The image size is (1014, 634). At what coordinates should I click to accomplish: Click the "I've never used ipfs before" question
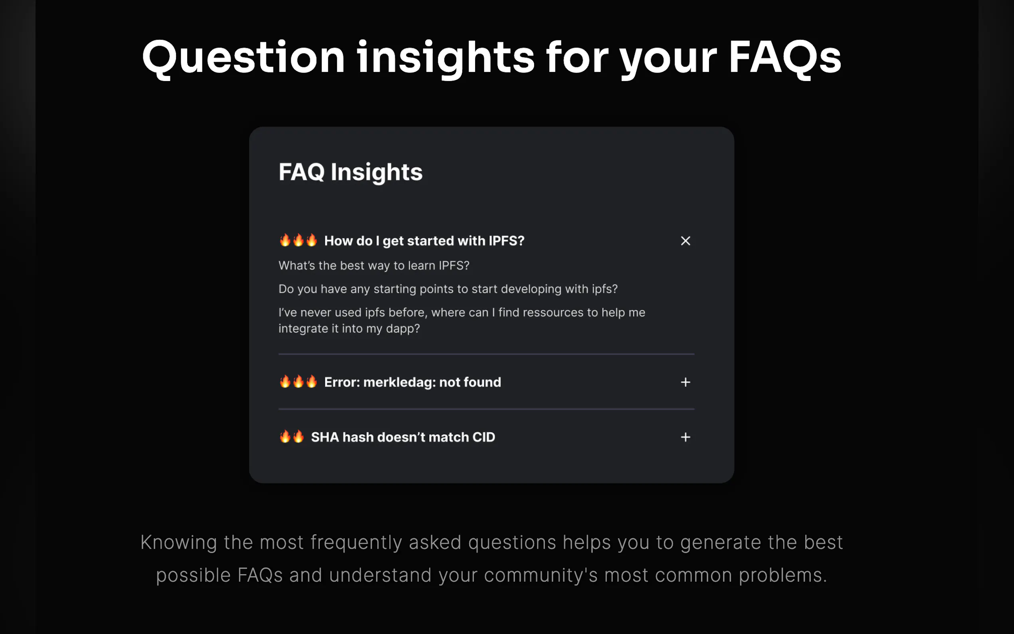[461, 320]
